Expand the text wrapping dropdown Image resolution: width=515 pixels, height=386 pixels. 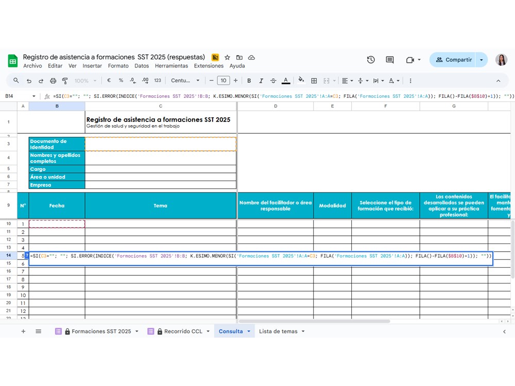(x=383, y=81)
